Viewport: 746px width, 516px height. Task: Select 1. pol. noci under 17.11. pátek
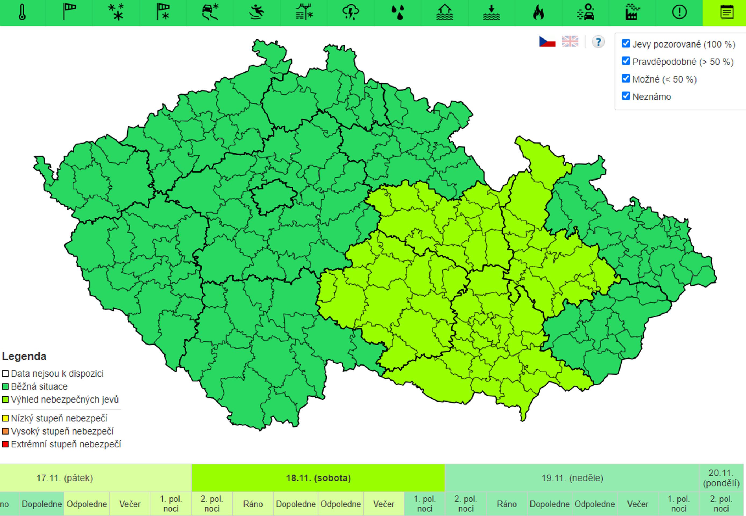point(171,504)
